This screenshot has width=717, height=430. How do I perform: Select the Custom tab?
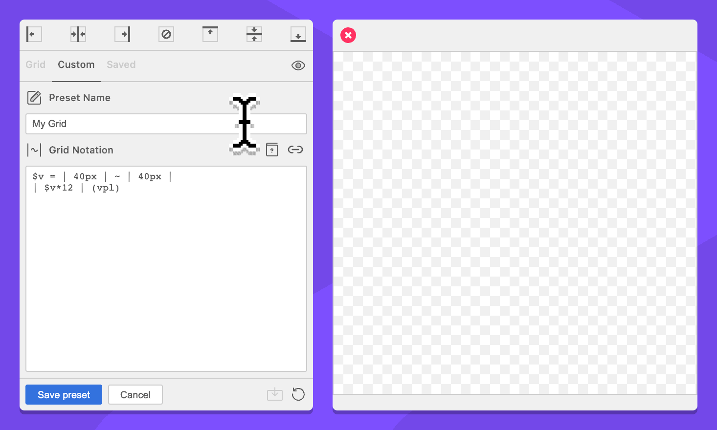76,64
